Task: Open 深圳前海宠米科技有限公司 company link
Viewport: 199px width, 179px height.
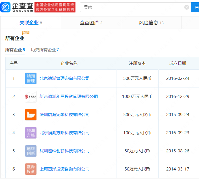Action: (64, 114)
